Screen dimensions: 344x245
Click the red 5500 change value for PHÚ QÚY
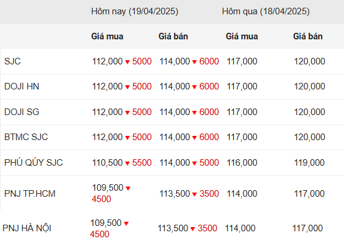(x=142, y=163)
